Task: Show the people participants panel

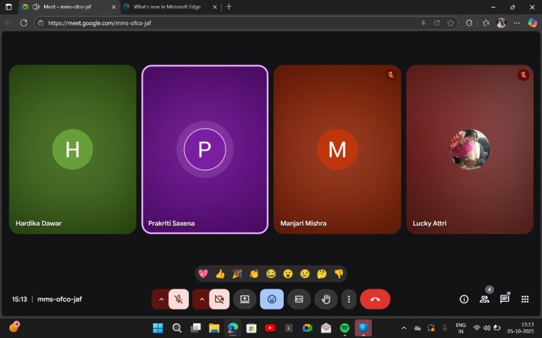Action: click(484, 299)
